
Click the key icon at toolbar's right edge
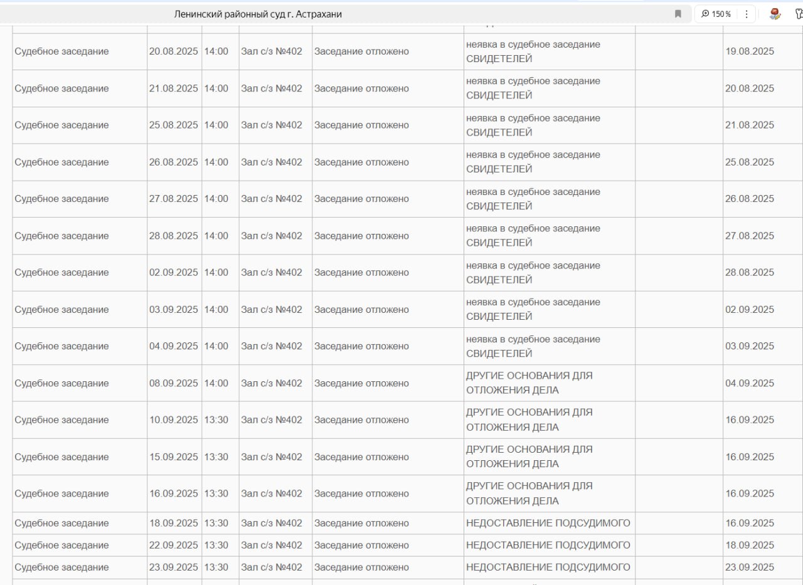coord(799,14)
